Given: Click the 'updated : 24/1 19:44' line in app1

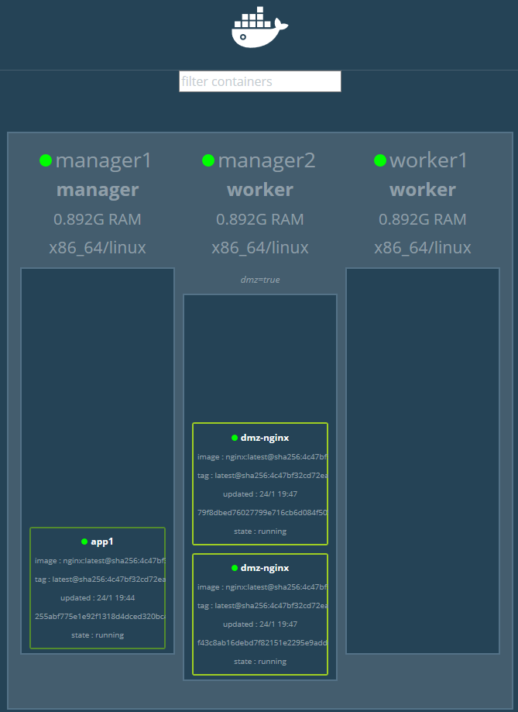Looking at the screenshot, I should [x=98, y=597].
